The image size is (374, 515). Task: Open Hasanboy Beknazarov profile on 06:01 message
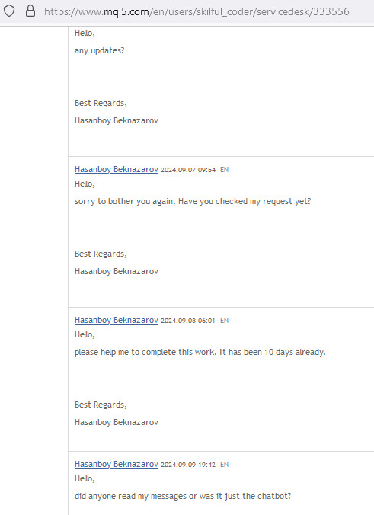point(117,320)
